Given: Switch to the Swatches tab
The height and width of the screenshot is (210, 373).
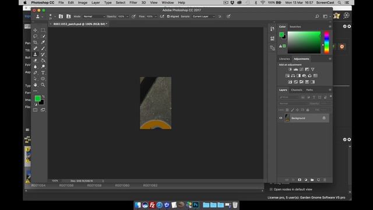Looking at the screenshot, I should pyautogui.click(x=295, y=27).
